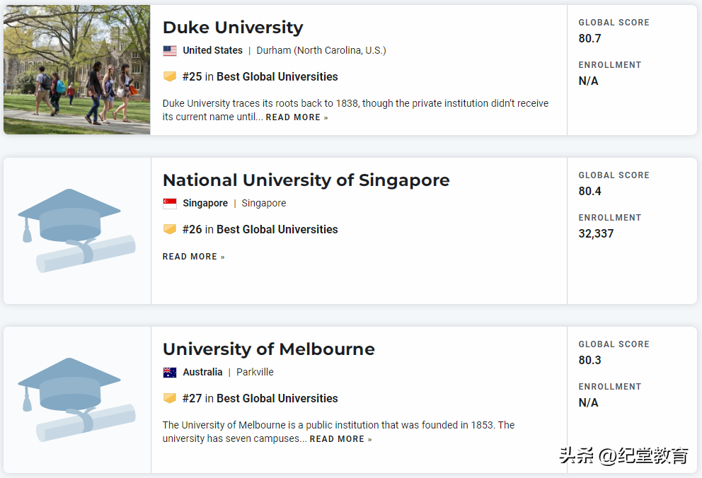Click Duke's Global Score value 80.7
Screen dimensions: 702x478
(589, 38)
